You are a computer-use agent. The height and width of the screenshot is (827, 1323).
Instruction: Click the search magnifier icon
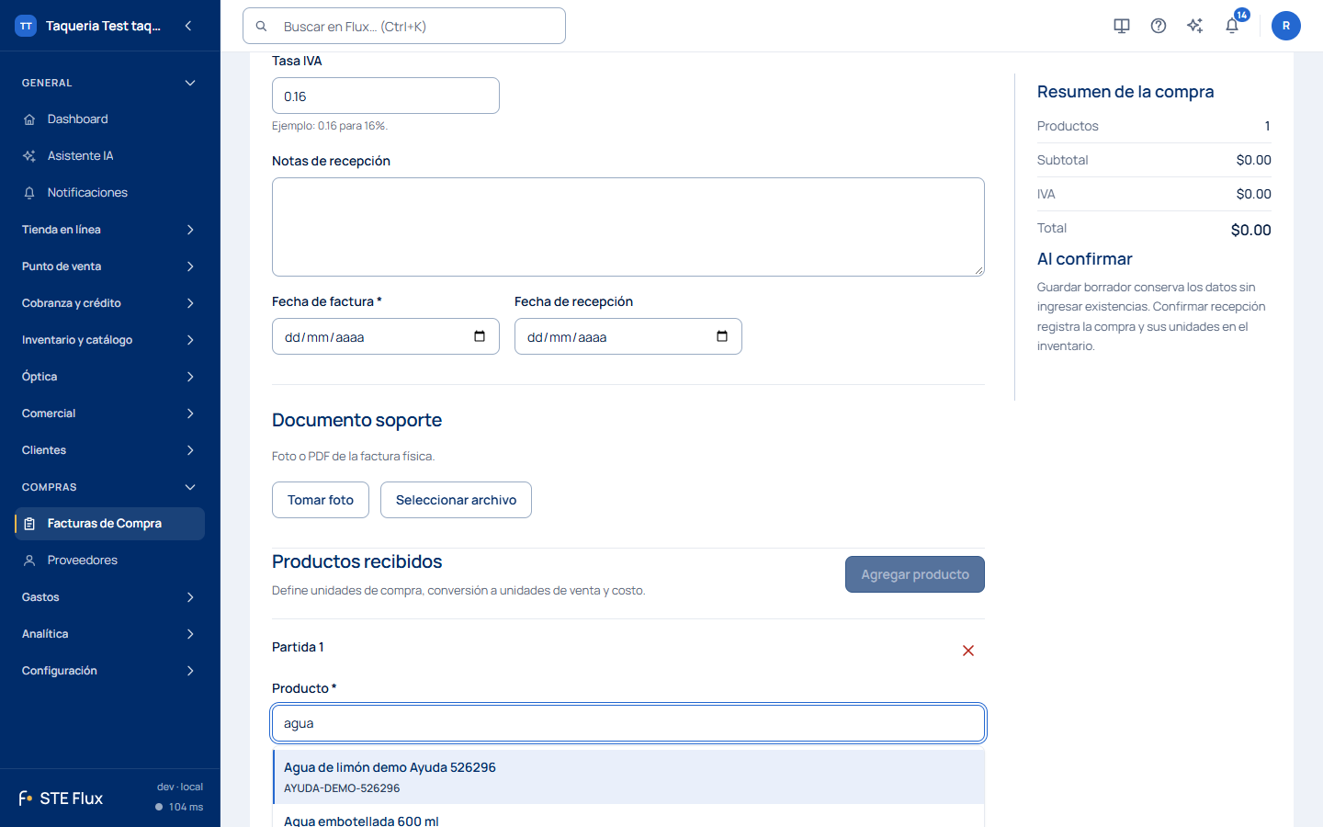(262, 27)
